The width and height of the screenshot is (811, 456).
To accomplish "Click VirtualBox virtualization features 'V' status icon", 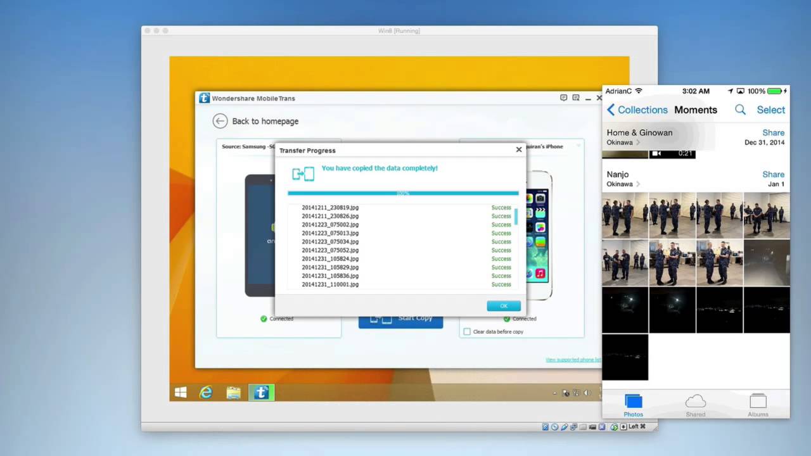I will tap(602, 427).
